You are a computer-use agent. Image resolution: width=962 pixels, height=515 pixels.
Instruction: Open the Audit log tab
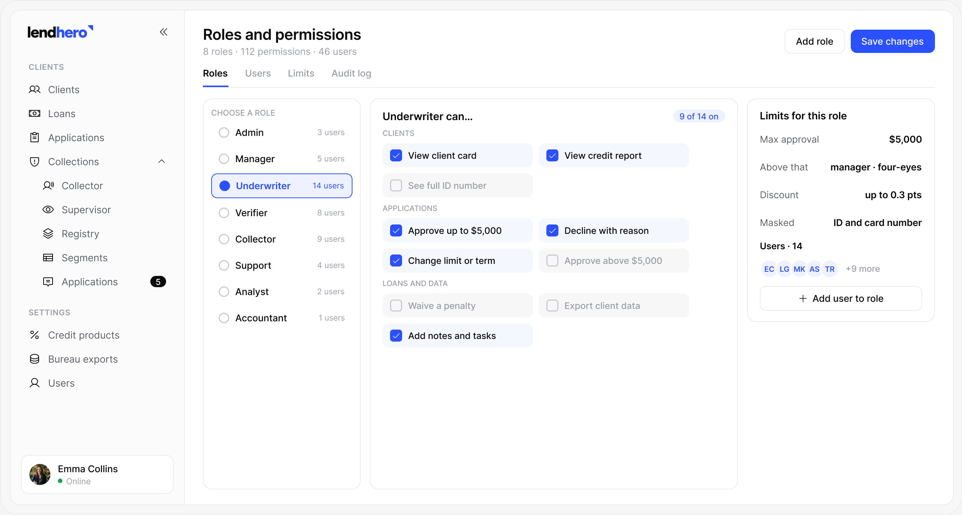click(x=351, y=73)
